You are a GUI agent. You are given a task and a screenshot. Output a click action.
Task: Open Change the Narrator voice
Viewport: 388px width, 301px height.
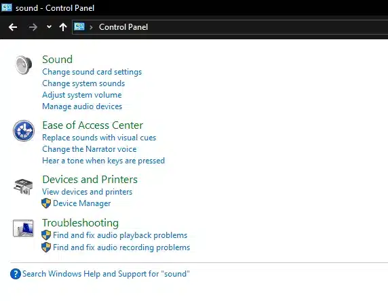click(90, 149)
